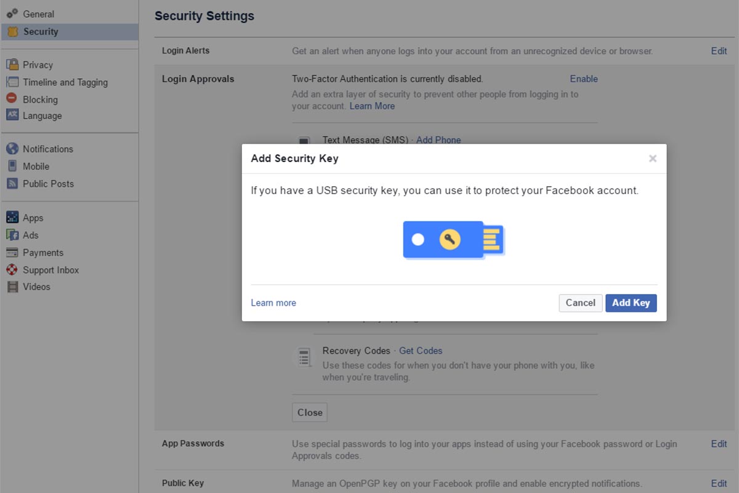Expand Login Alerts with Edit
The width and height of the screenshot is (739, 493).
[719, 51]
